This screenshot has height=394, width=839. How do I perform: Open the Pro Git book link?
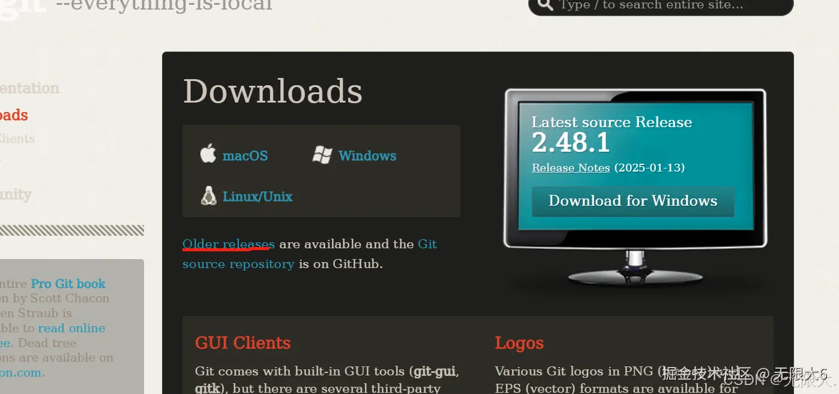[x=68, y=284]
